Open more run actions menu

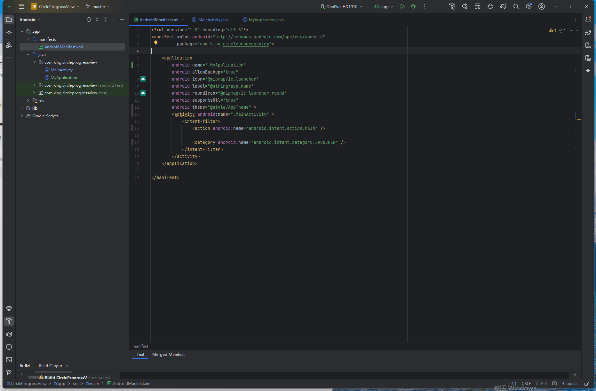pos(424,6)
